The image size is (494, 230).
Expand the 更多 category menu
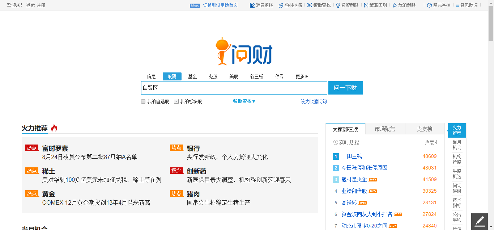coord(302,76)
